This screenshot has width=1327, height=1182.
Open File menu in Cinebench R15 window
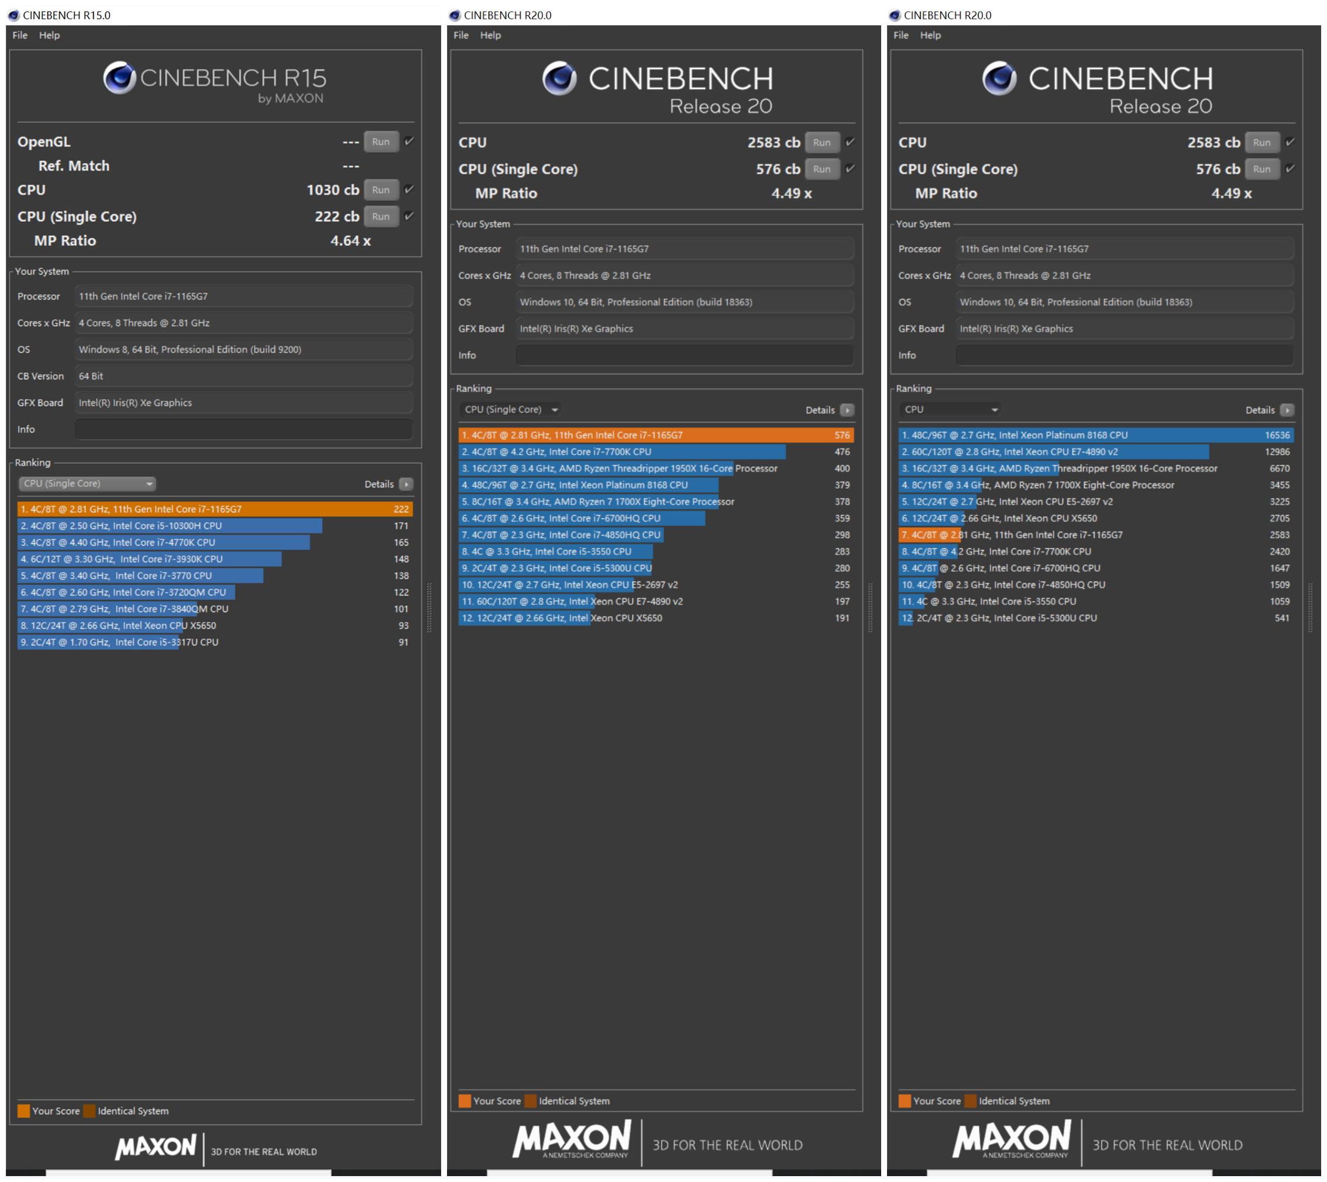click(20, 35)
